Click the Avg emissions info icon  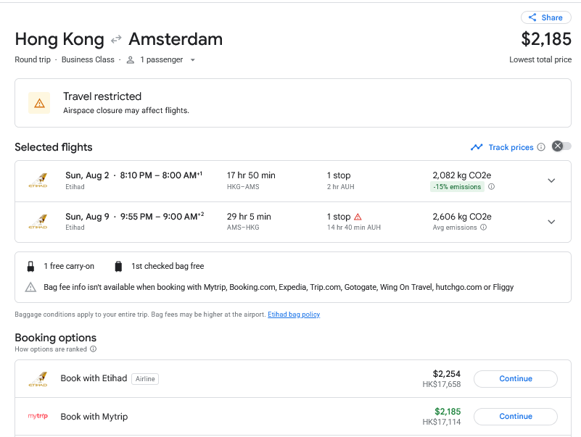tap(484, 228)
